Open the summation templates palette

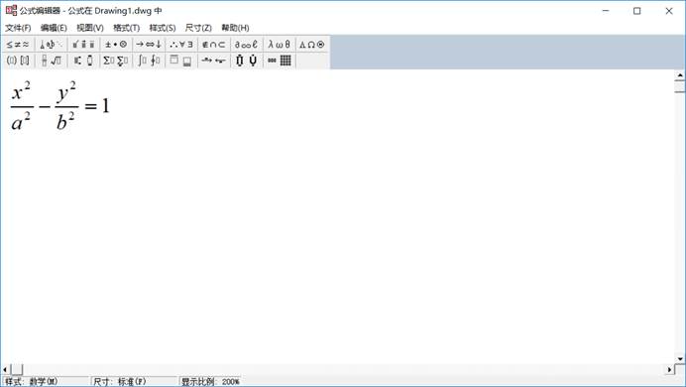click(116, 61)
